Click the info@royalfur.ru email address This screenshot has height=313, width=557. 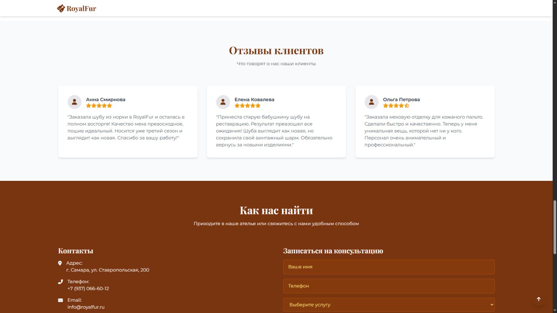(x=86, y=307)
